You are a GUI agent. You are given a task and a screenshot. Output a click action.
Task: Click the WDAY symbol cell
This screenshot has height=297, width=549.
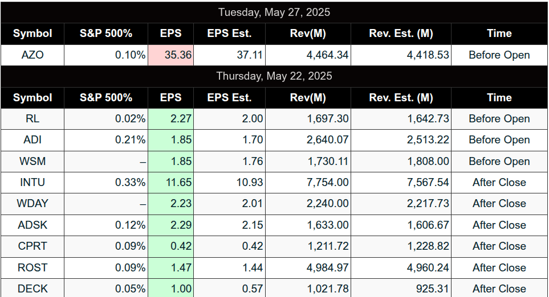32,204
